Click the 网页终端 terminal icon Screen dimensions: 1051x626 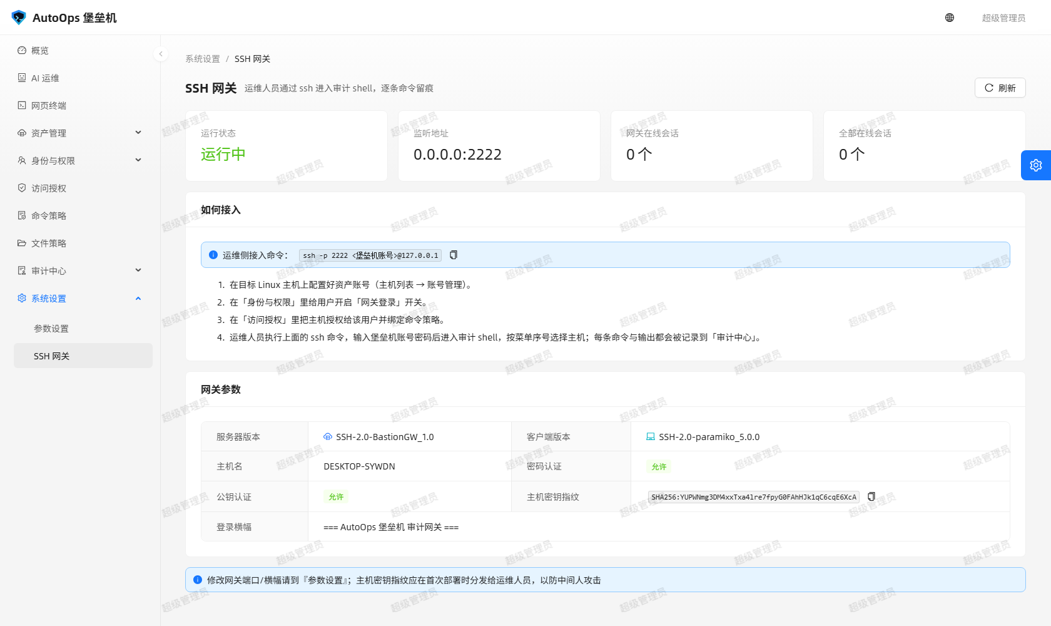click(x=22, y=105)
